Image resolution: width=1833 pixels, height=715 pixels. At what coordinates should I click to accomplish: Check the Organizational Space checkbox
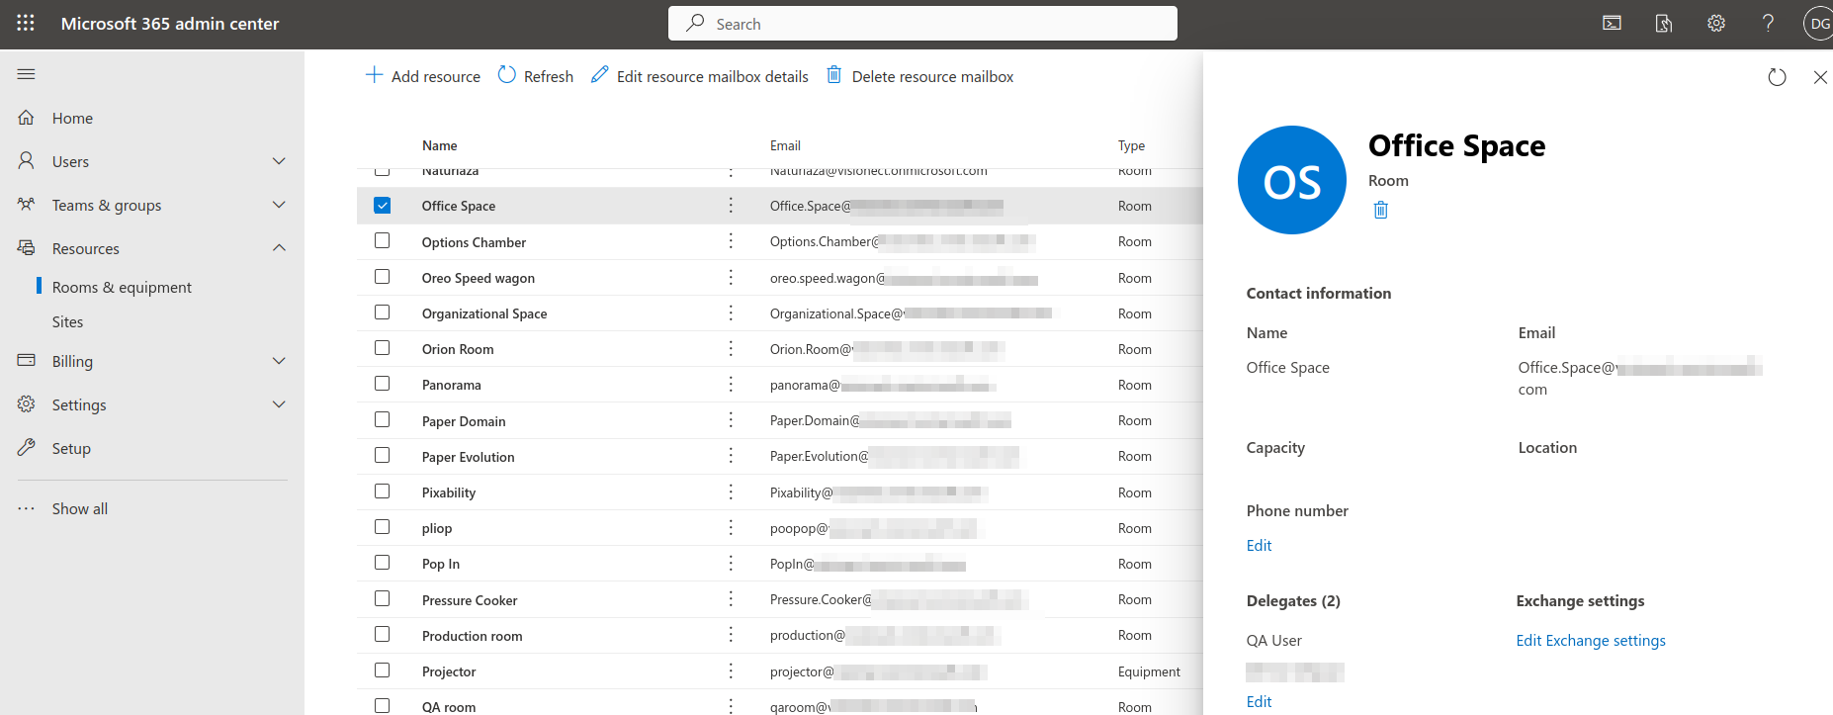click(x=383, y=313)
